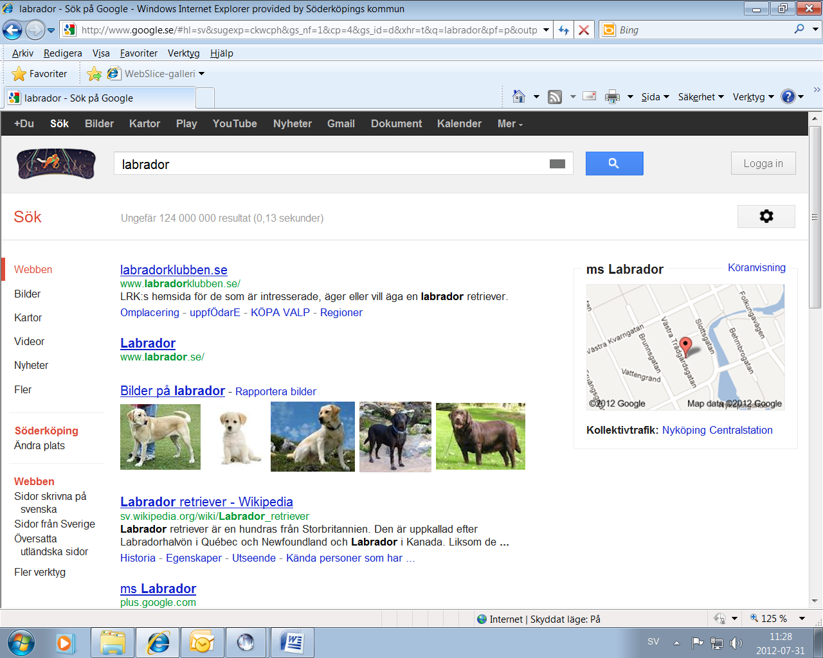Open the labradorklubben.se result
This screenshot has width=823, height=658.
pyautogui.click(x=174, y=270)
